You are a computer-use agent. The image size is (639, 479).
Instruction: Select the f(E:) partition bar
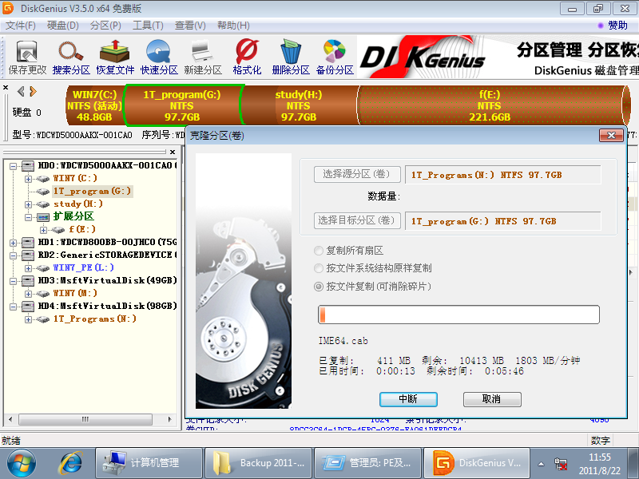point(490,105)
